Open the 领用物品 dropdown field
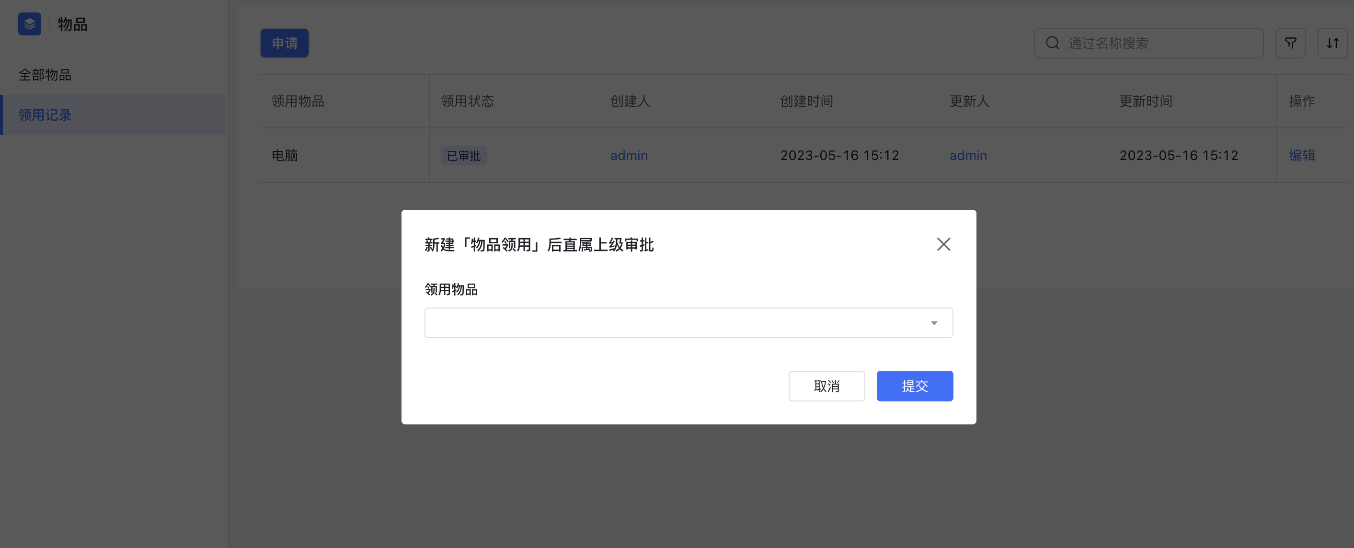This screenshot has width=1354, height=548. click(x=688, y=322)
